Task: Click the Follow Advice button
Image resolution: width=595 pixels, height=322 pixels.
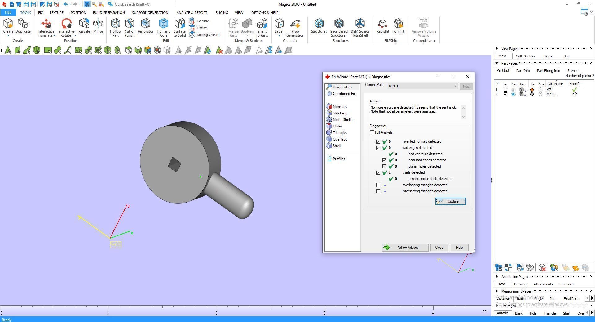Action: [405, 248]
